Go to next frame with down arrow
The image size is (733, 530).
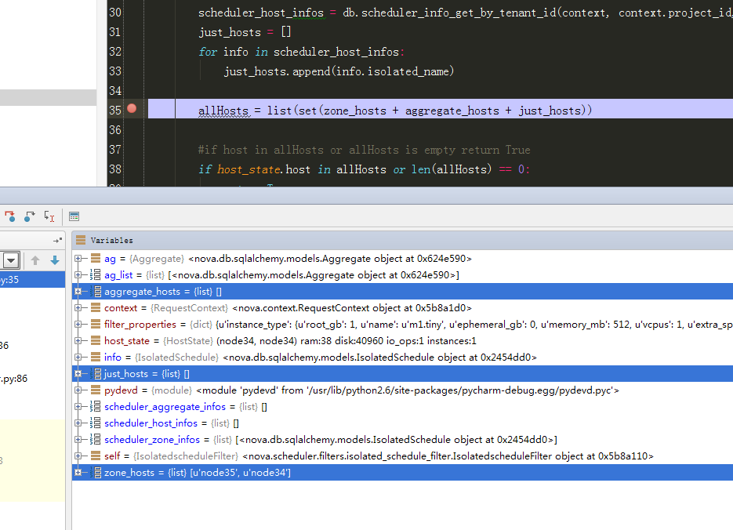click(55, 260)
